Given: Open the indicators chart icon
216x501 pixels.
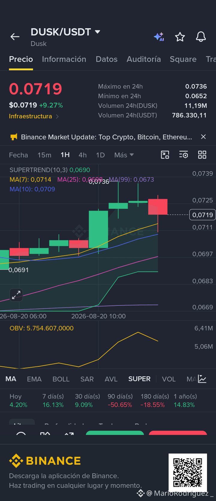Looking at the screenshot, I should coord(202,379).
